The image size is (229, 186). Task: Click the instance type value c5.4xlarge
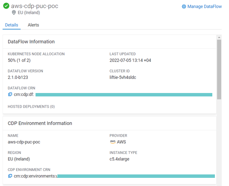pyautogui.click(x=119, y=159)
